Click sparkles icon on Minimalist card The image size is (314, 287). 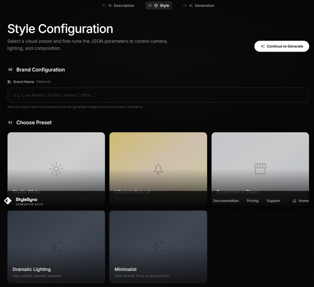point(158,246)
